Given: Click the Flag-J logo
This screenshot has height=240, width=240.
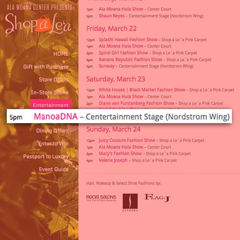Looking at the screenshot, I should point(157,198).
